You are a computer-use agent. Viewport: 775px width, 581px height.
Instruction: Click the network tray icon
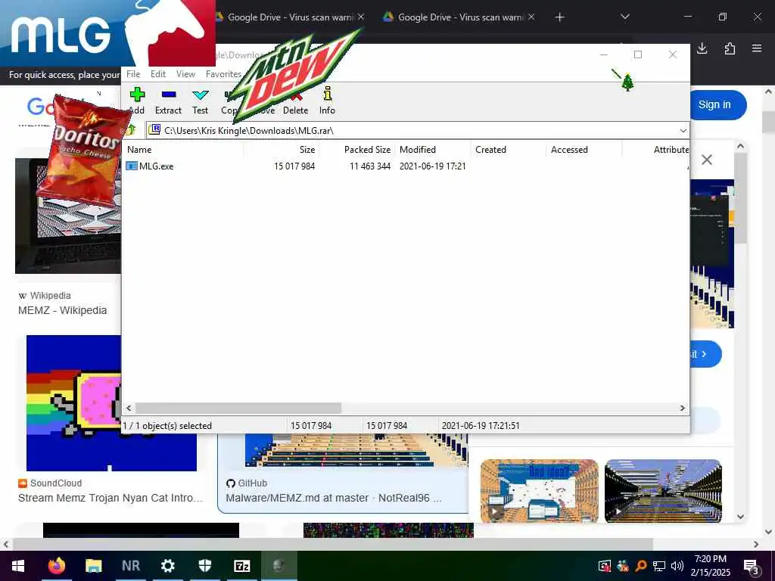pos(659,566)
